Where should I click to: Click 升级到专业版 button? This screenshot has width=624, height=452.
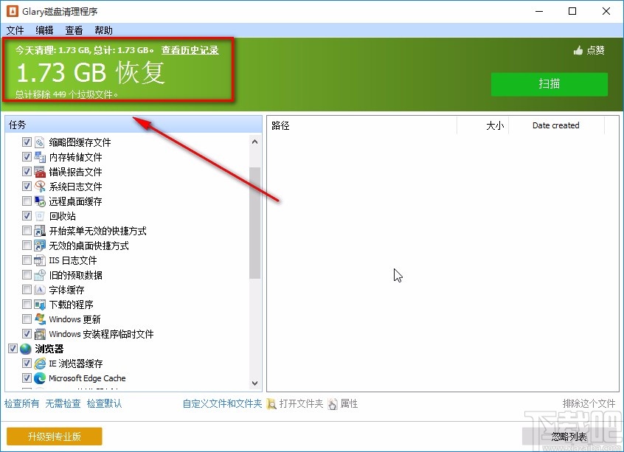(54, 437)
